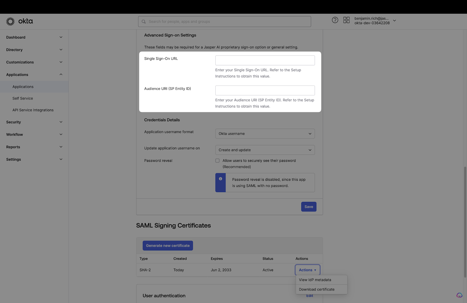
Task: Click the Single Sign-On URL field
Action: tap(265, 60)
